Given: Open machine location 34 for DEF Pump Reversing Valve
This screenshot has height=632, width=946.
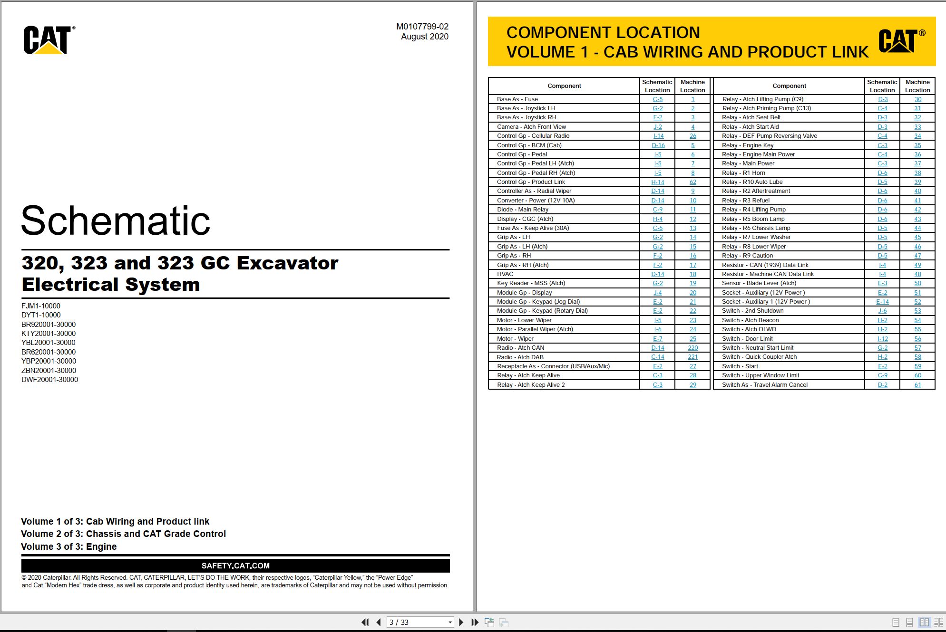Looking at the screenshot, I should [917, 136].
